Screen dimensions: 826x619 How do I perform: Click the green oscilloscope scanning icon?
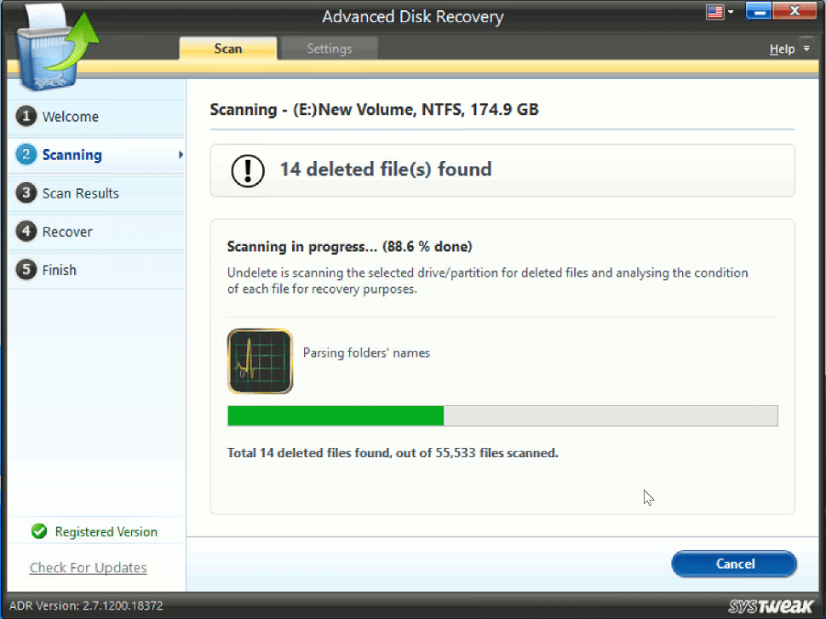260,361
